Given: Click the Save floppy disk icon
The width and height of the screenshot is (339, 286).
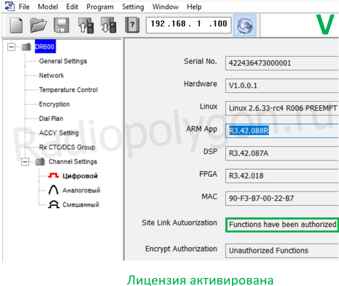Looking at the screenshot, I should tap(61, 24).
